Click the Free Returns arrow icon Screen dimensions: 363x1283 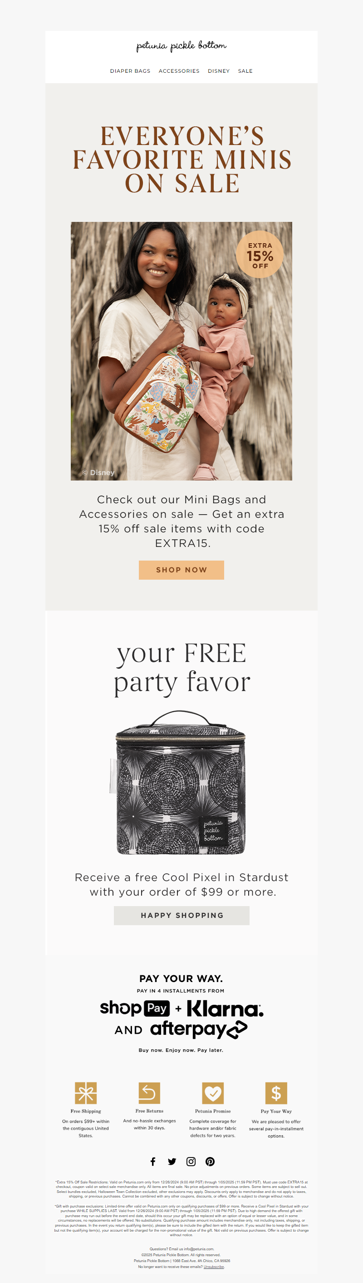[149, 1093]
